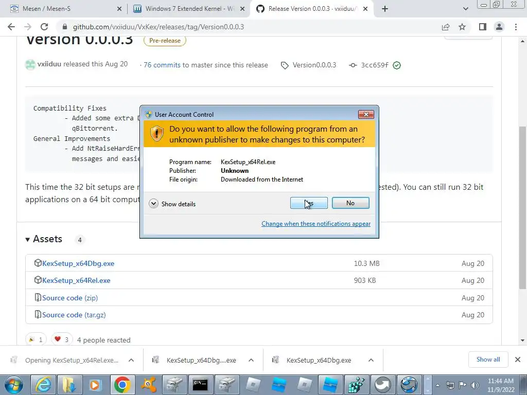Click the page vertical scrollbar
The width and height of the screenshot is (527, 395).
522,207
